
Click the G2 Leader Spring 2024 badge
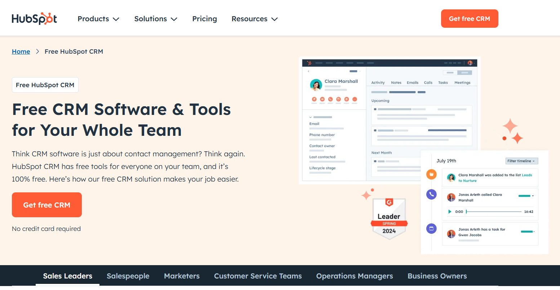pyautogui.click(x=389, y=219)
